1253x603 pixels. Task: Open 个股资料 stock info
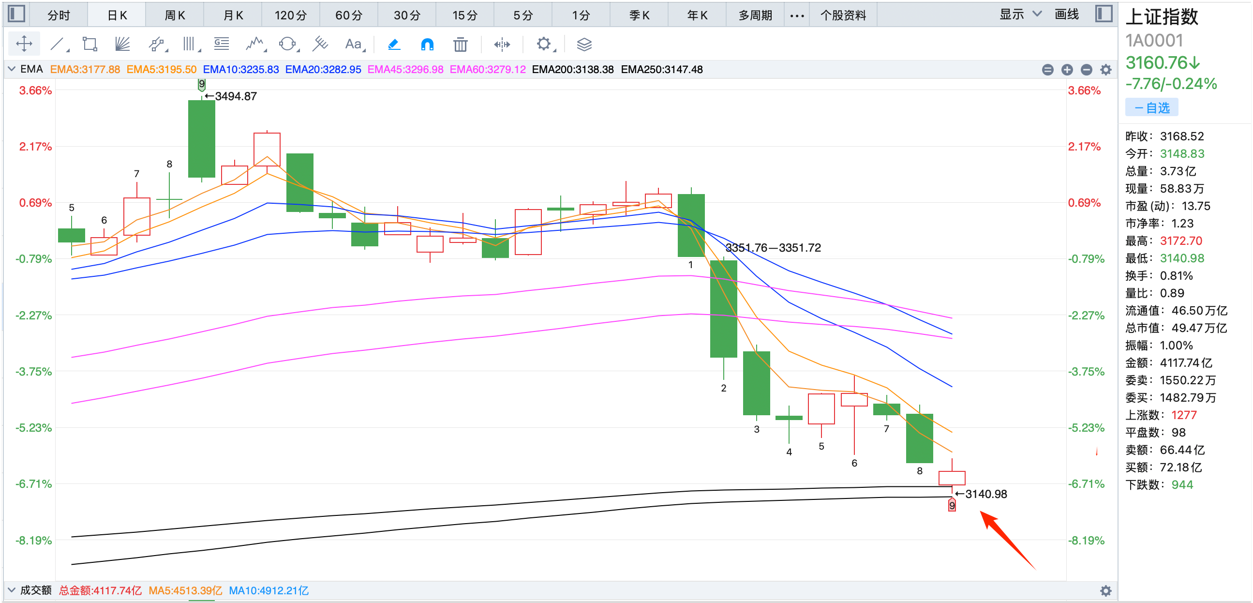(843, 15)
